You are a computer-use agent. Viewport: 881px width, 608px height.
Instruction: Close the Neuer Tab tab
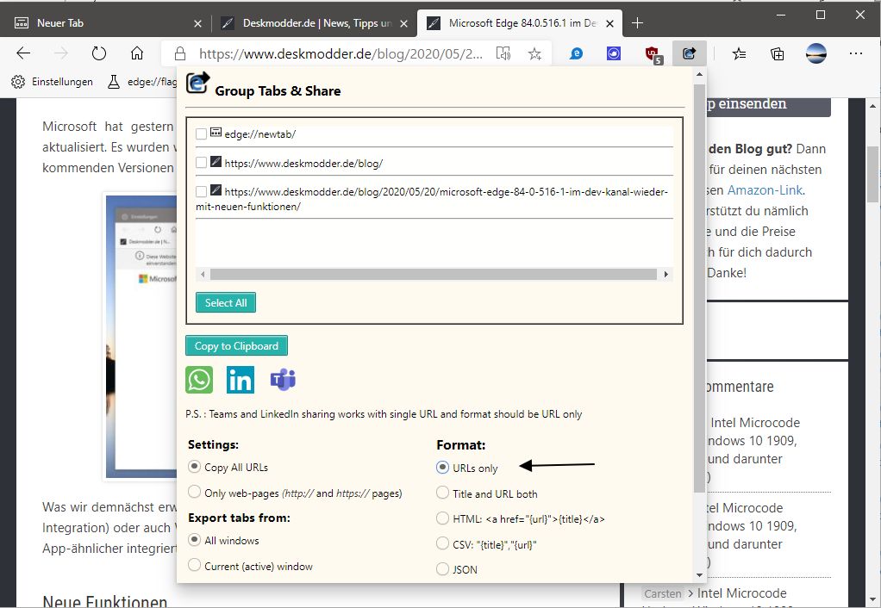click(x=197, y=23)
